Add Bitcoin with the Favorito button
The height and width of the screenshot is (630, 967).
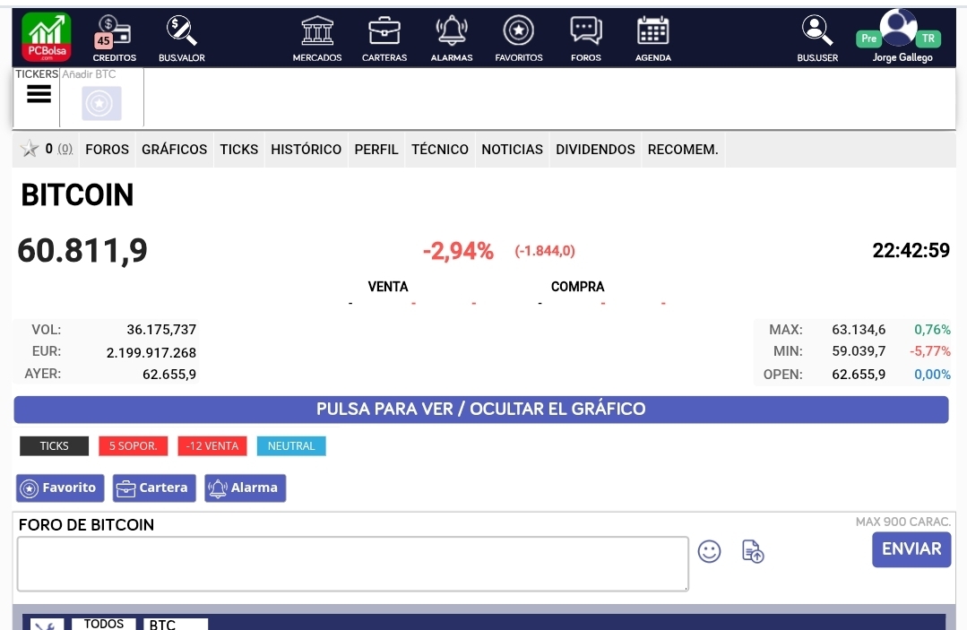click(x=60, y=488)
